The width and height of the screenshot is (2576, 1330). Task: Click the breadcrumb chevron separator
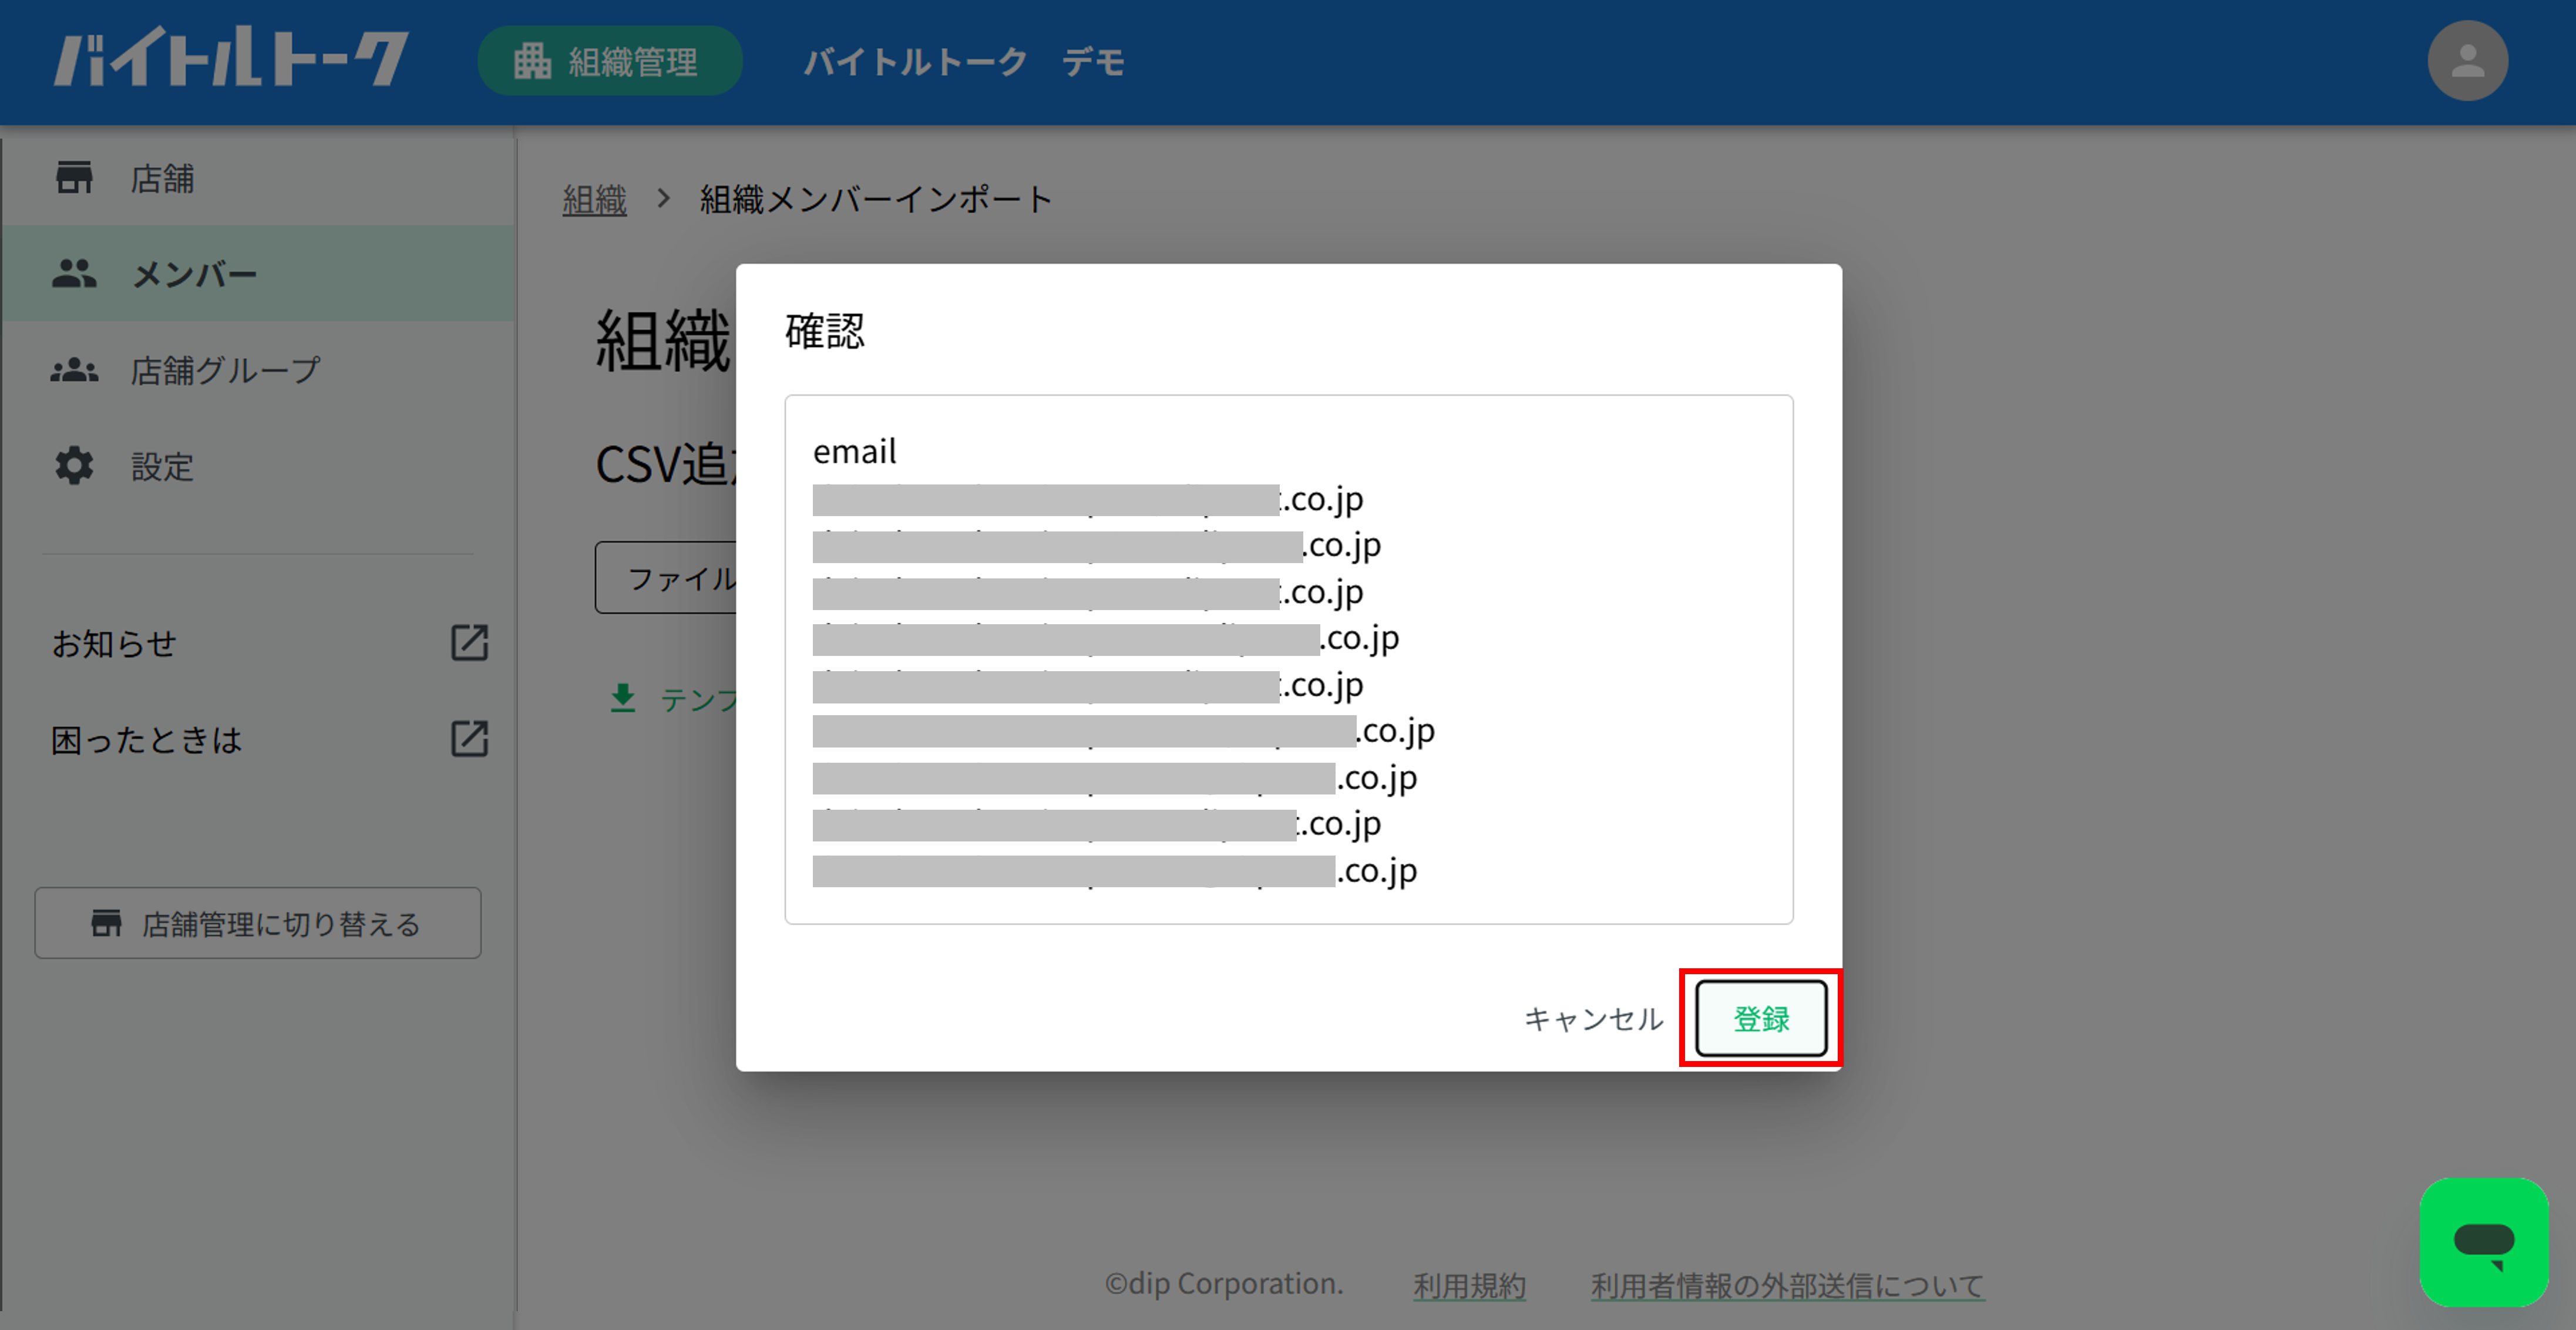point(663,198)
